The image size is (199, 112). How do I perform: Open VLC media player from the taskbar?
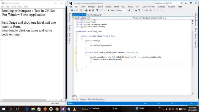(x=75, y=109)
